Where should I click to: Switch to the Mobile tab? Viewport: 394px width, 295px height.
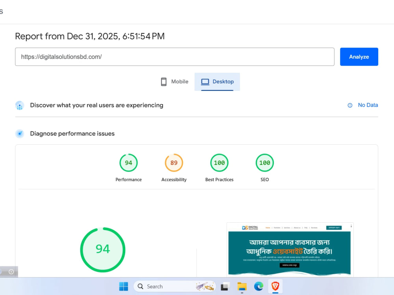click(x=175, y=82)
